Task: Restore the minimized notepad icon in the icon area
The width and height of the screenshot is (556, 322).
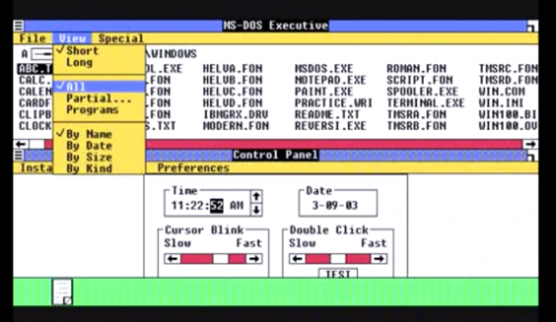Action: pyautogui.click(x=63, y=292)
